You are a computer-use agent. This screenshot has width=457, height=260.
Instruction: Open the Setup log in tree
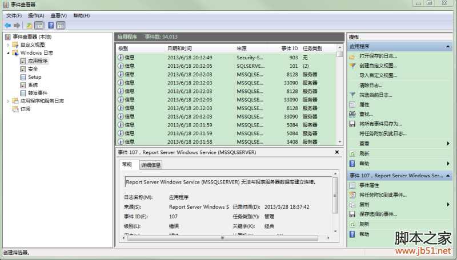pyautogui.click(x=35, y=77)
